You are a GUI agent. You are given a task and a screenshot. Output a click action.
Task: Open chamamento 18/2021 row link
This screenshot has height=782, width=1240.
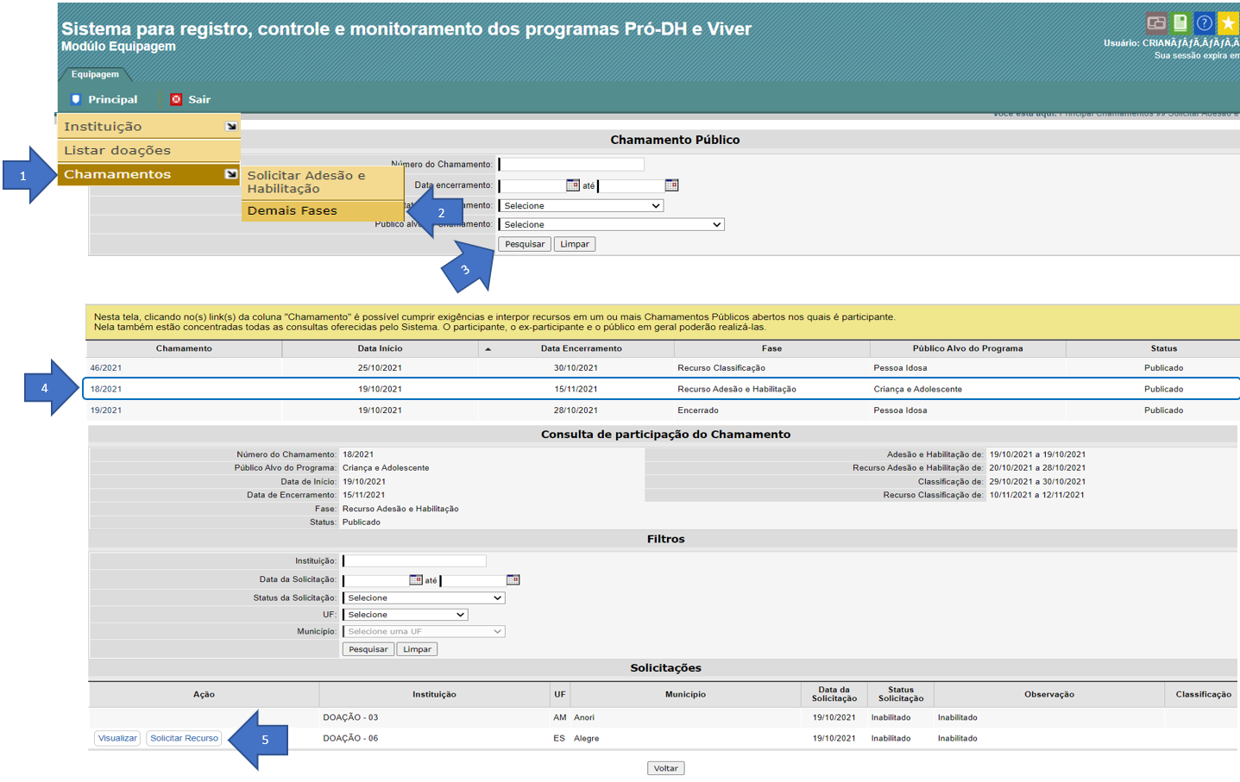click(106, 390)
